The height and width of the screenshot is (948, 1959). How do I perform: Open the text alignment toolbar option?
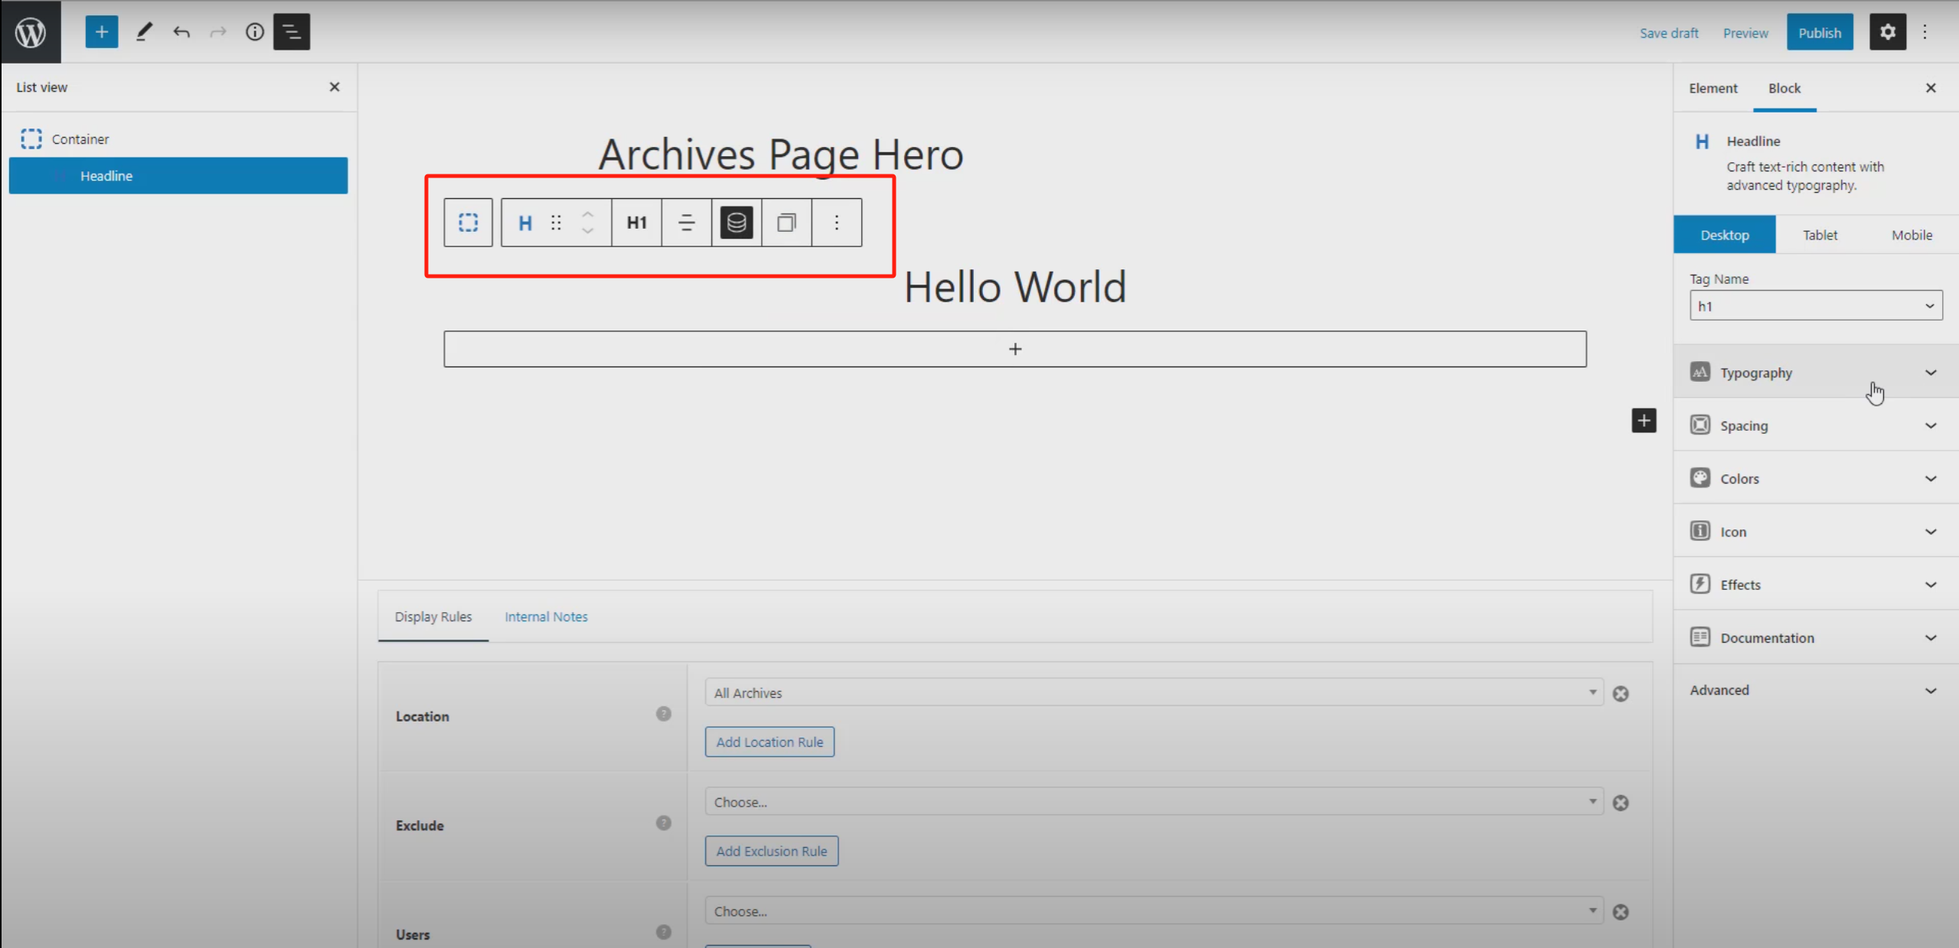pyautogui.click(x=686, y=223)
